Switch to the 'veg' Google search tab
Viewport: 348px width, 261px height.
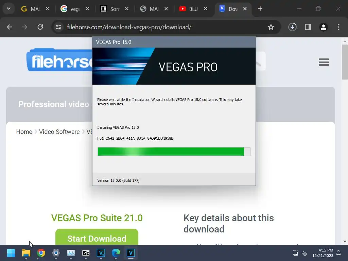(x=70, y=9)
